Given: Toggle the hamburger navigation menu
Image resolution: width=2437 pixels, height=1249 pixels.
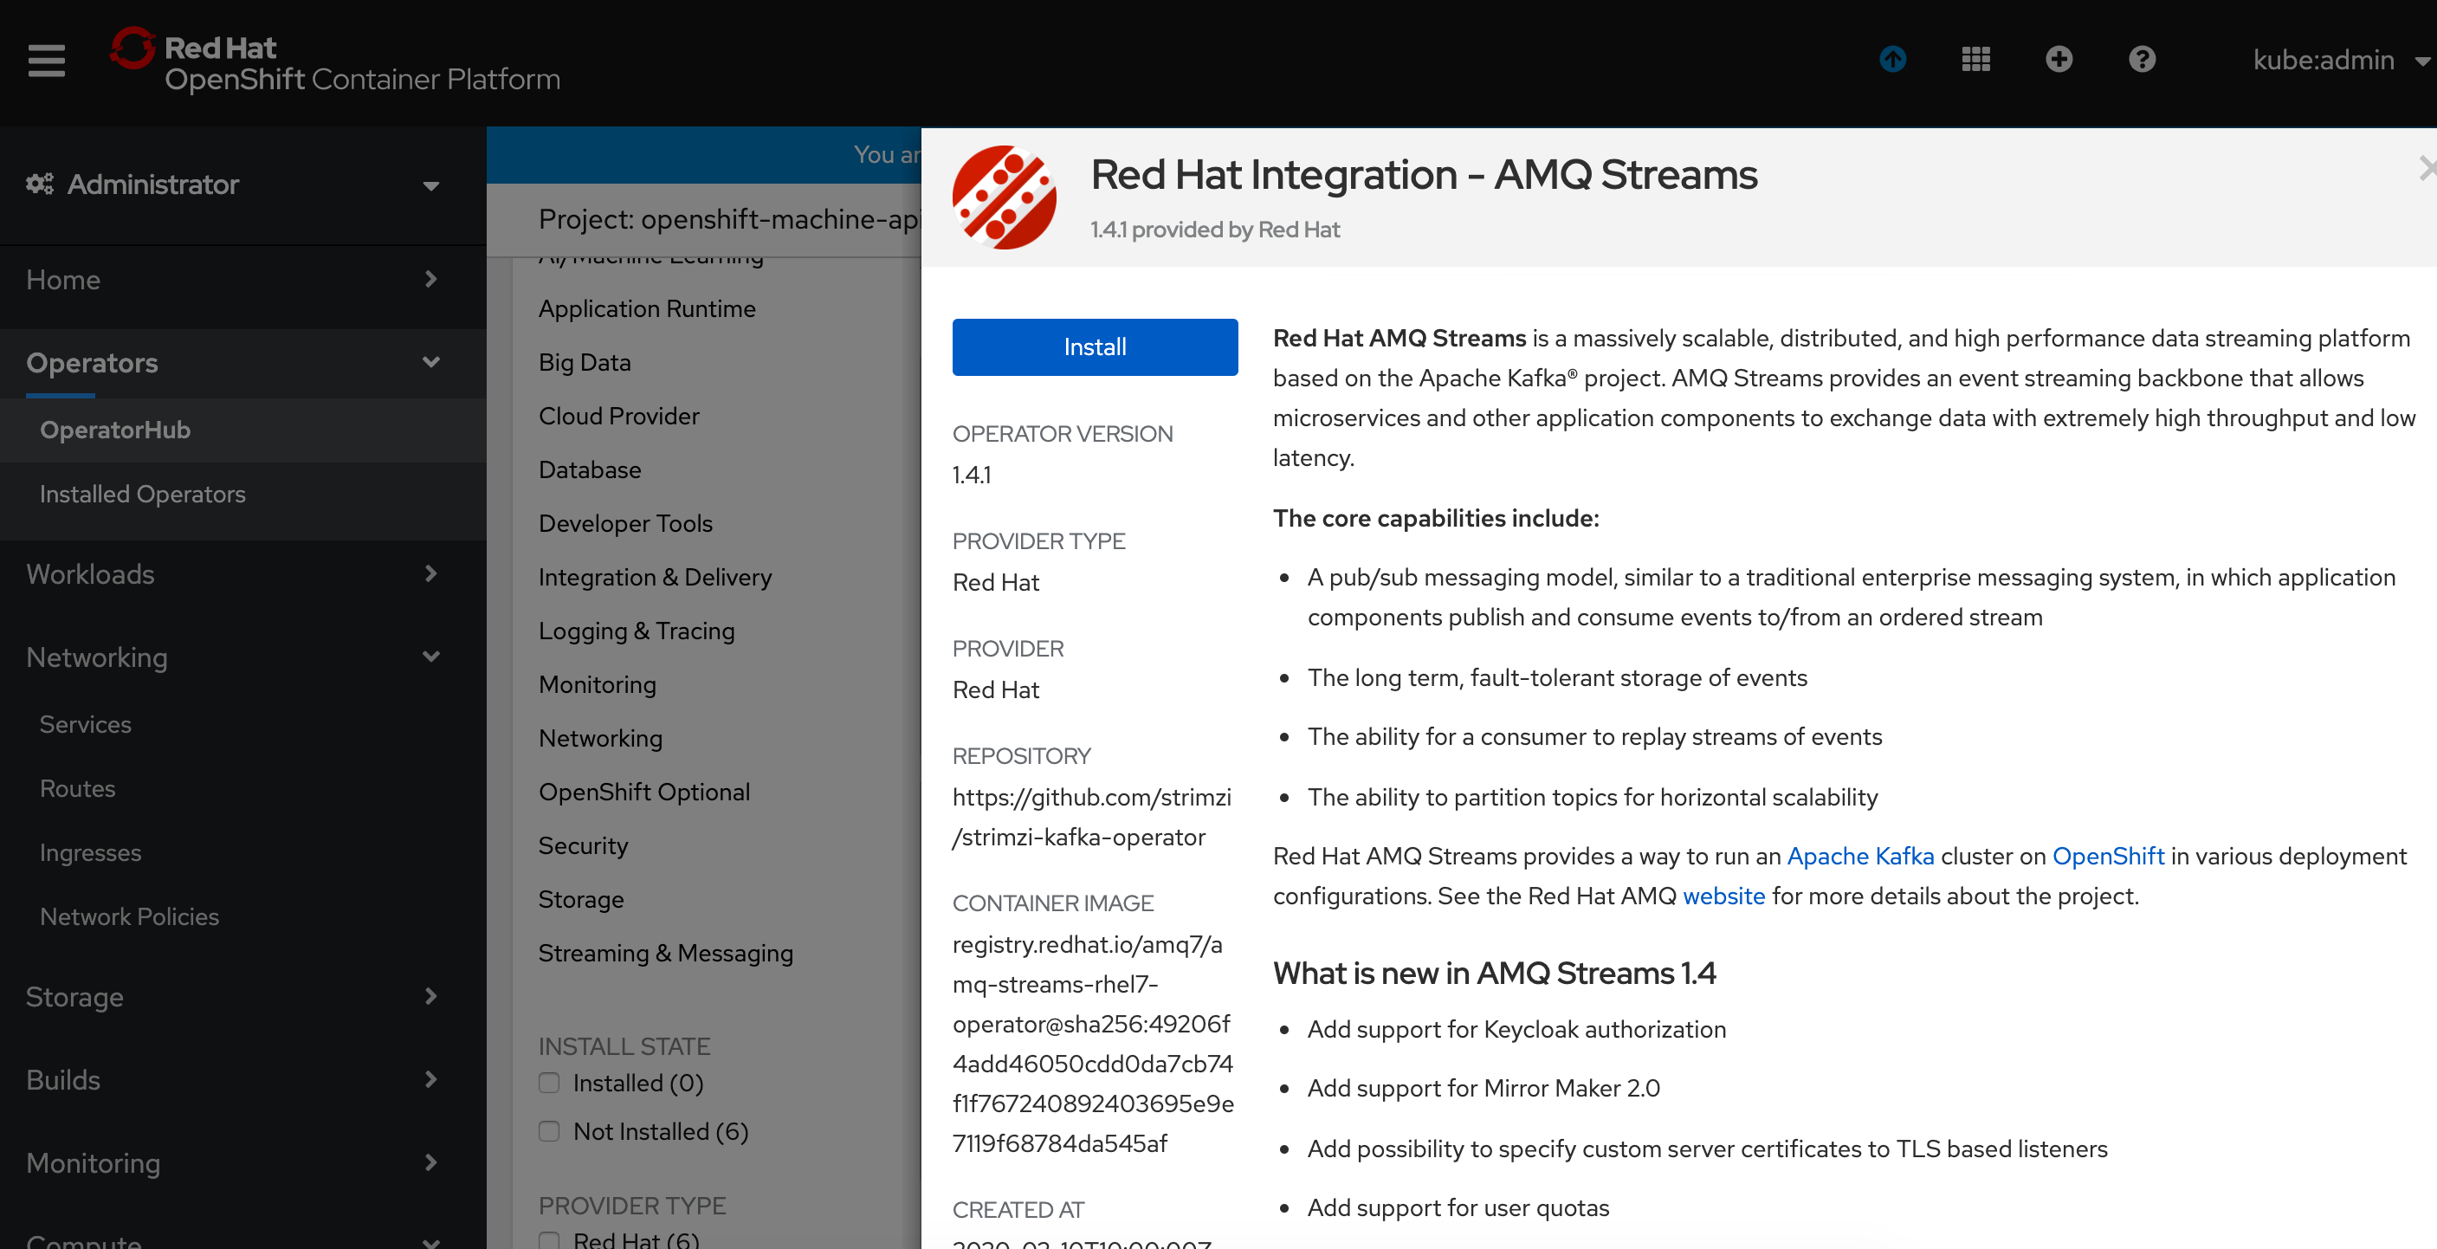Looking at the screenshot, I should (x=47, y=61).
